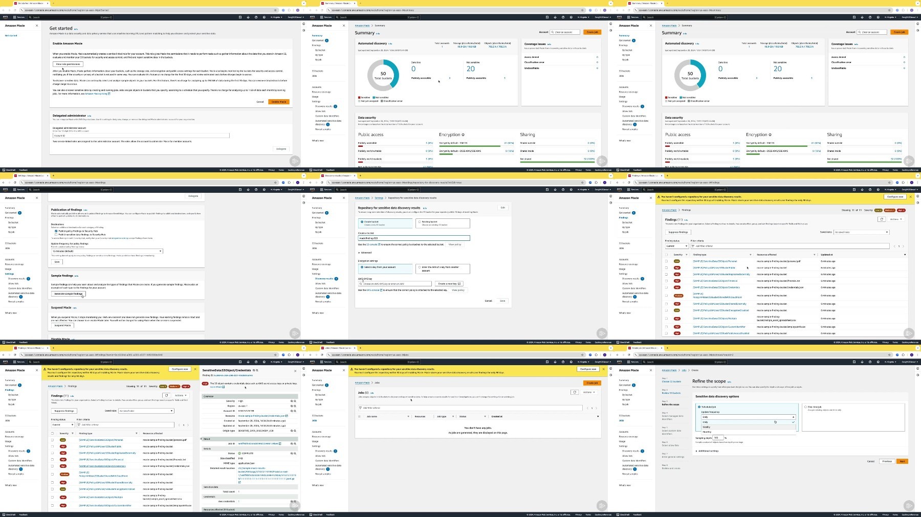
Task: Click the AWS logo on the Settings page
Action: point(5,189)
